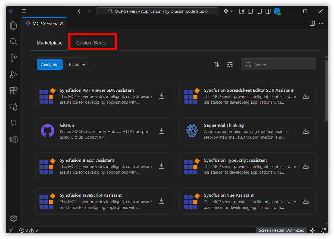
Task: Click the Screen Reader Optimized status item
Action: 281,230
